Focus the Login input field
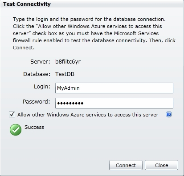The image size is (184, 176). [x=114, y=88]
